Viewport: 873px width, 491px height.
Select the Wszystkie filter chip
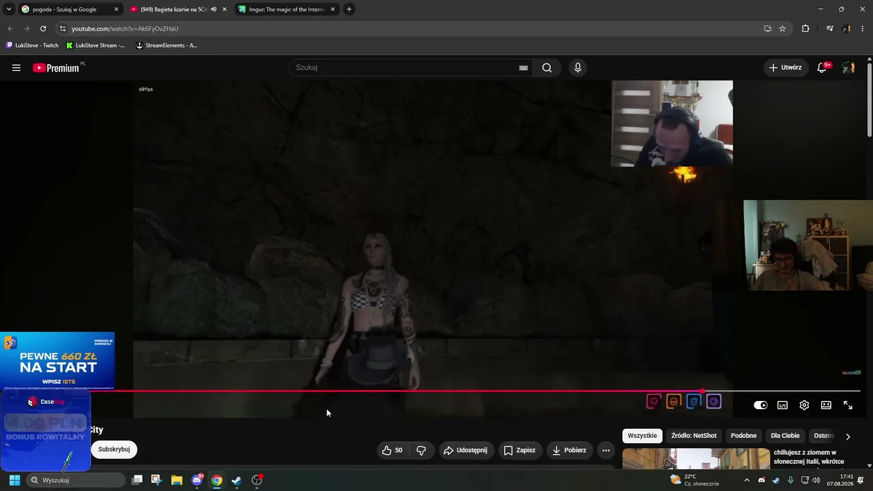[x=642, y=436]
